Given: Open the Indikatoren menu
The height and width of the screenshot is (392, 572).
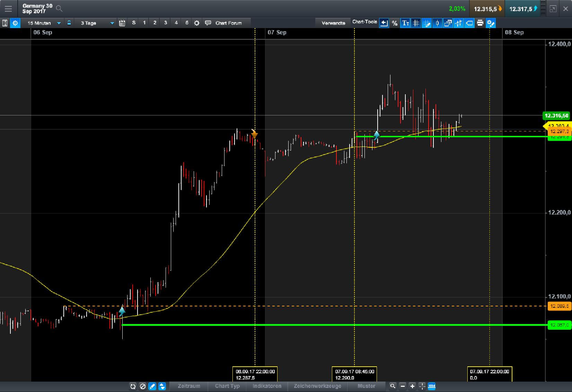Looking at the screenshot, I should click(267, 386).
